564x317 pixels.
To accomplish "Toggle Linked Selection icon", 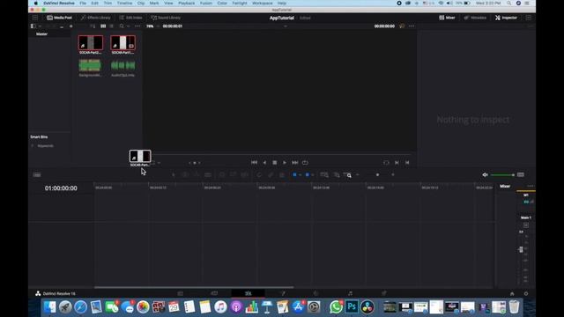I will (271, 175).
